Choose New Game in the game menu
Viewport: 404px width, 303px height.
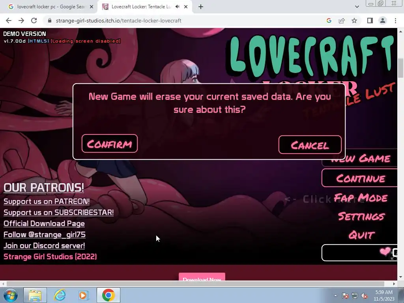[360, 158]
